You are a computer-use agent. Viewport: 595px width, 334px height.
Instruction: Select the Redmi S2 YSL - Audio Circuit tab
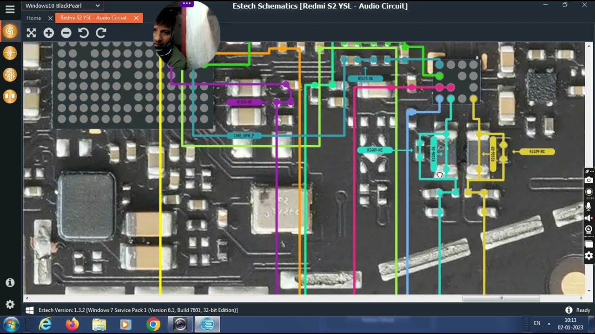point(93,18)
